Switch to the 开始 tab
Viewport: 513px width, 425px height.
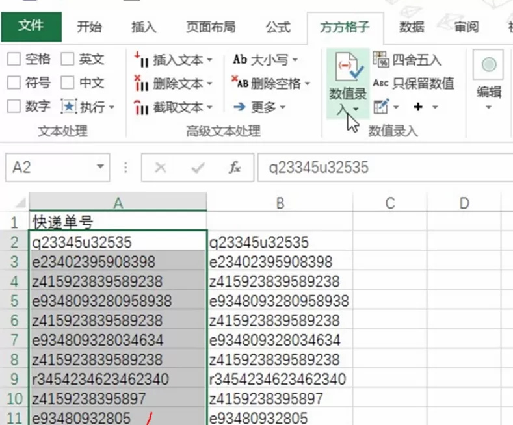coord(89,27)
